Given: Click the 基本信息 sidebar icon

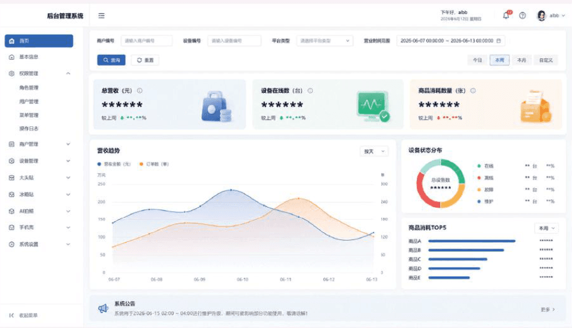Looking at the screenshot, I should tap(11, 57).
